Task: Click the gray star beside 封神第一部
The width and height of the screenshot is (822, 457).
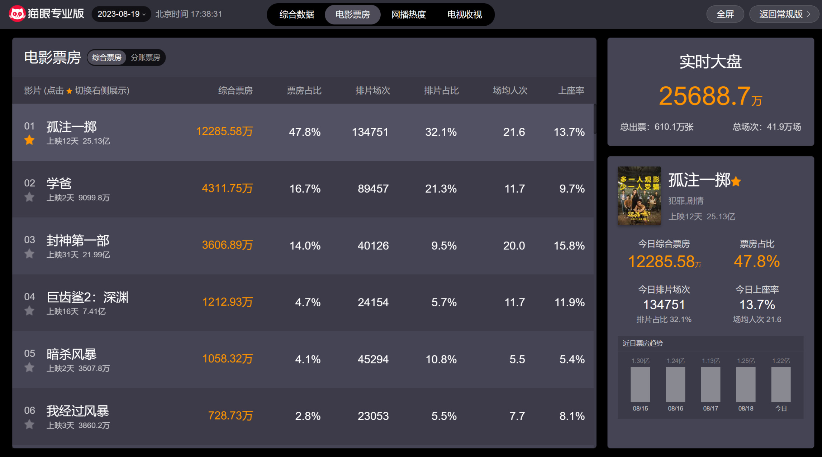Action: pos(29,254)
